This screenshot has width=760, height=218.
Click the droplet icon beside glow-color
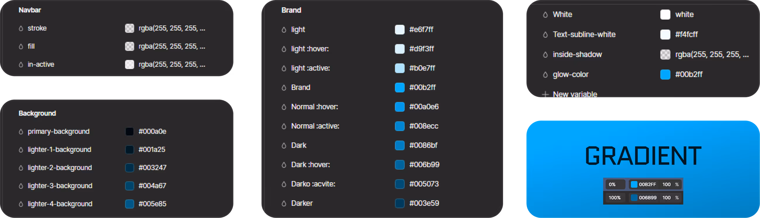pyautogui.click(x=545, y=75)
